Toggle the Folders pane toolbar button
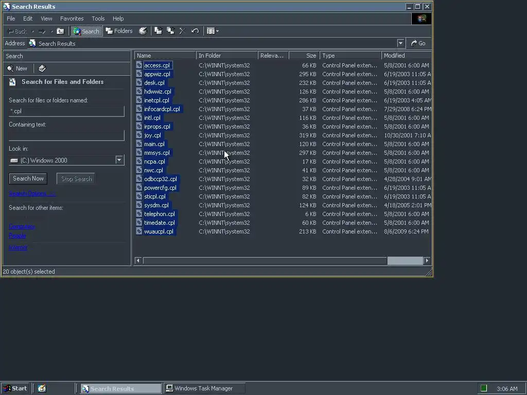 click(x=119, y=31)
